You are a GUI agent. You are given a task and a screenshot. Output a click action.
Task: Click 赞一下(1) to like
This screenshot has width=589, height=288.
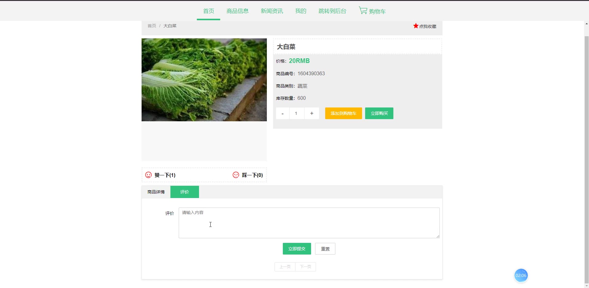[x=165, y=175]
